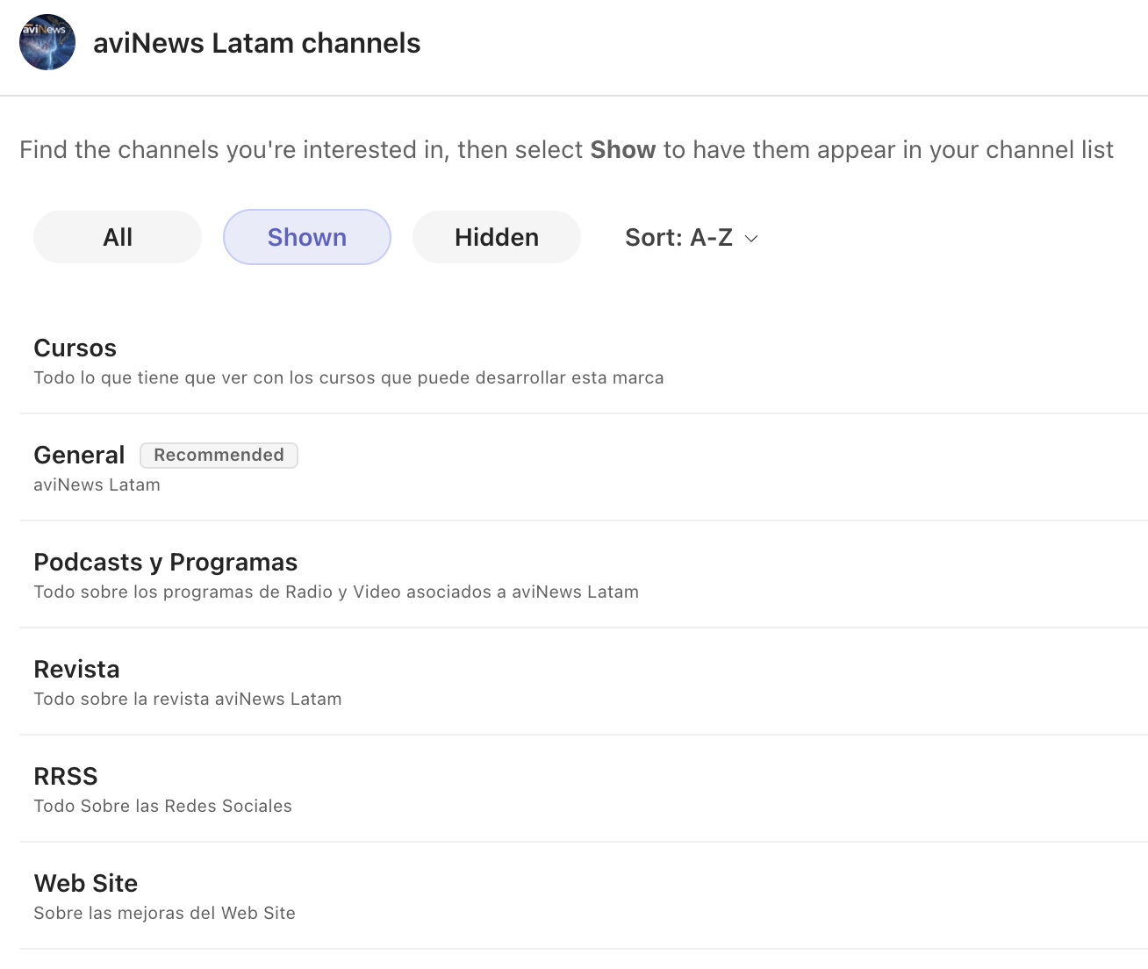Image resolution: width=1148 pixels, height=969 pixels.
Task: Open the Cursos channel
Action: tap(75, 348)
